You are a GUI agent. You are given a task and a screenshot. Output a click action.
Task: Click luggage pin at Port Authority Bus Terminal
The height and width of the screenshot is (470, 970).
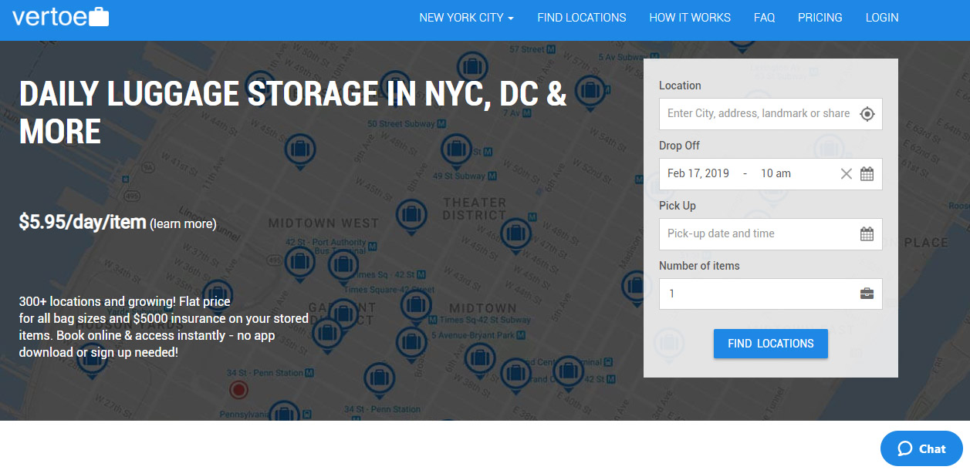[300, 263]
